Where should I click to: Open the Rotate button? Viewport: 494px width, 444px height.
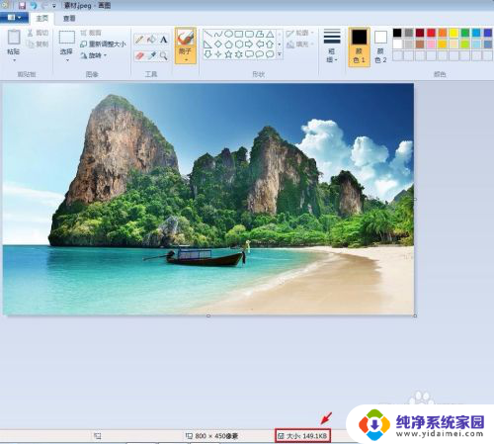[94, 55]
